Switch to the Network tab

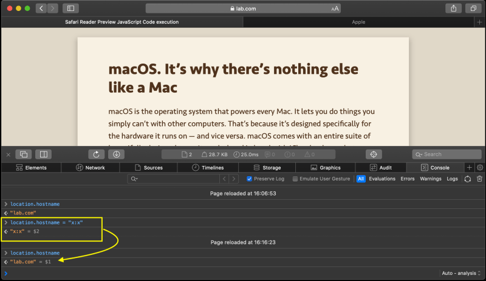[x=91, y=168]
